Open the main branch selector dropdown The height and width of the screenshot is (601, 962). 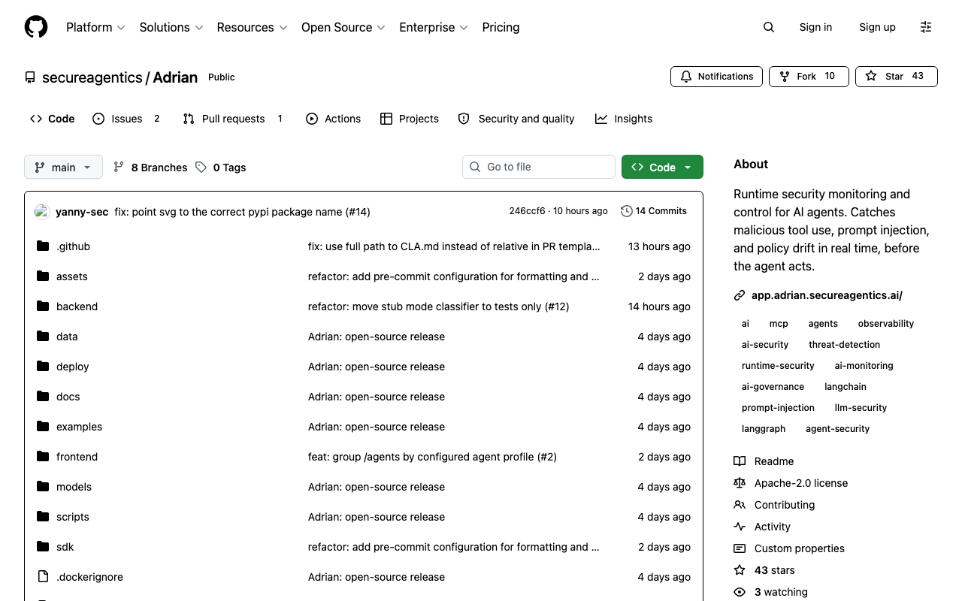coord(63,167)
